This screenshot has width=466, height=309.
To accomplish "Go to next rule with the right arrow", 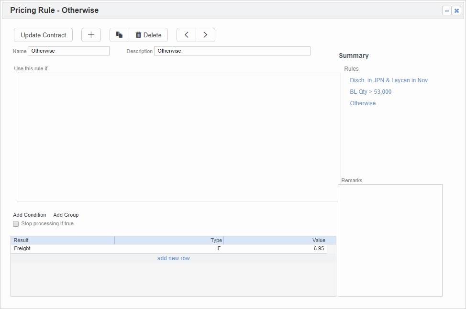I will pyautogui.click(x=205, y=34).
